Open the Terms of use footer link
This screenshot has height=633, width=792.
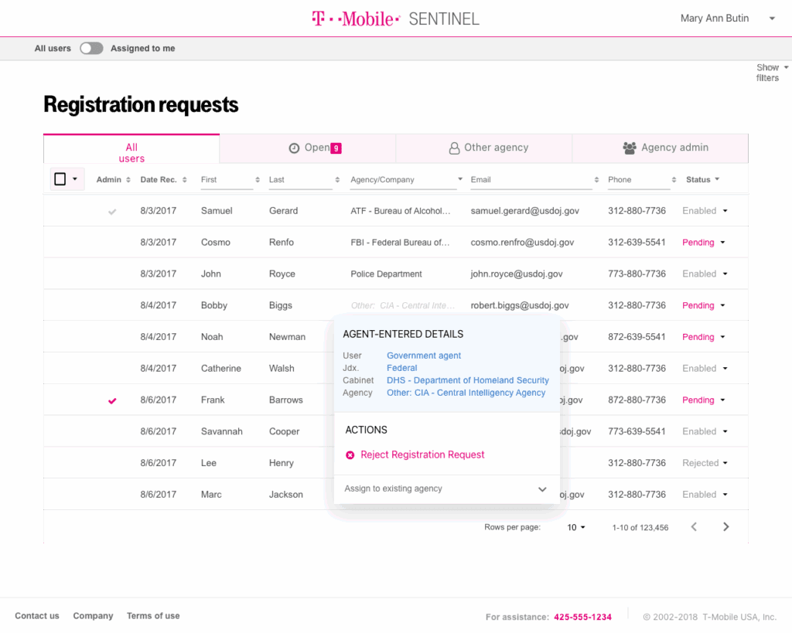pos(153,616)
